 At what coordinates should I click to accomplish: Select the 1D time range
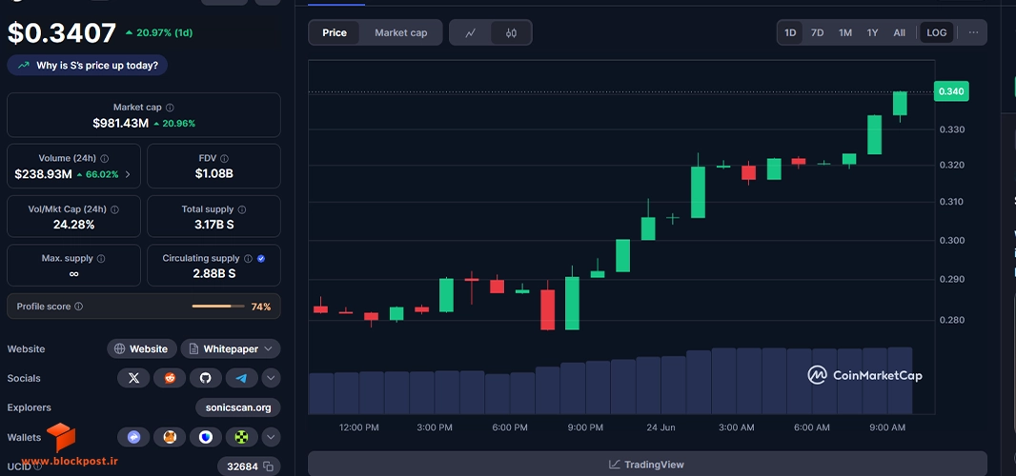(790, 33)
